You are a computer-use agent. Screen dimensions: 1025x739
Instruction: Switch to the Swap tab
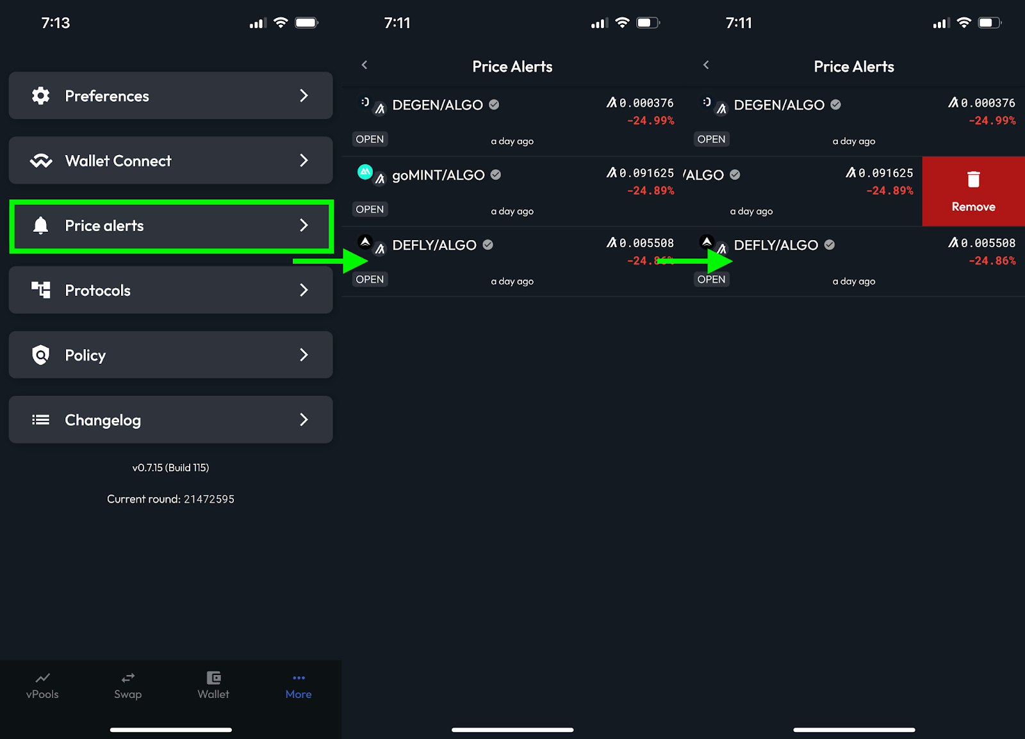coord(128,686)
